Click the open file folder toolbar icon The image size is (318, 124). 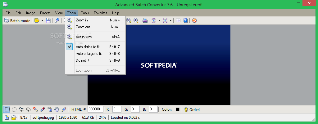[37, 20]
